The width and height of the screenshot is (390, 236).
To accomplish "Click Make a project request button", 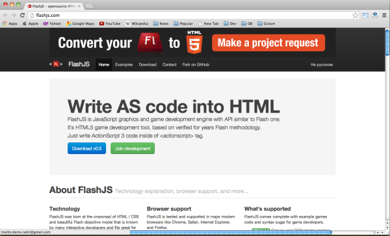I will [x=268, y=43].
